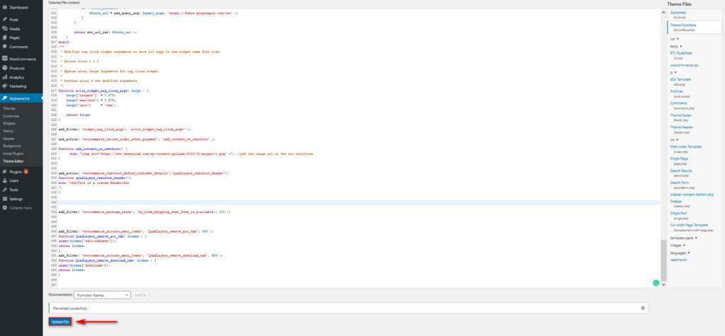Click the Media library icon
Image resolution: width=725 pixels, height=336 pixels.
pyautogui.click(x=5, y=29)
